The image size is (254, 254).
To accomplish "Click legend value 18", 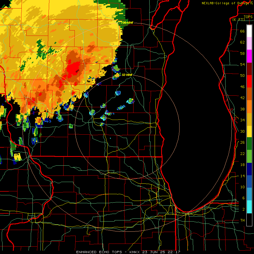I will click(242, 165).
